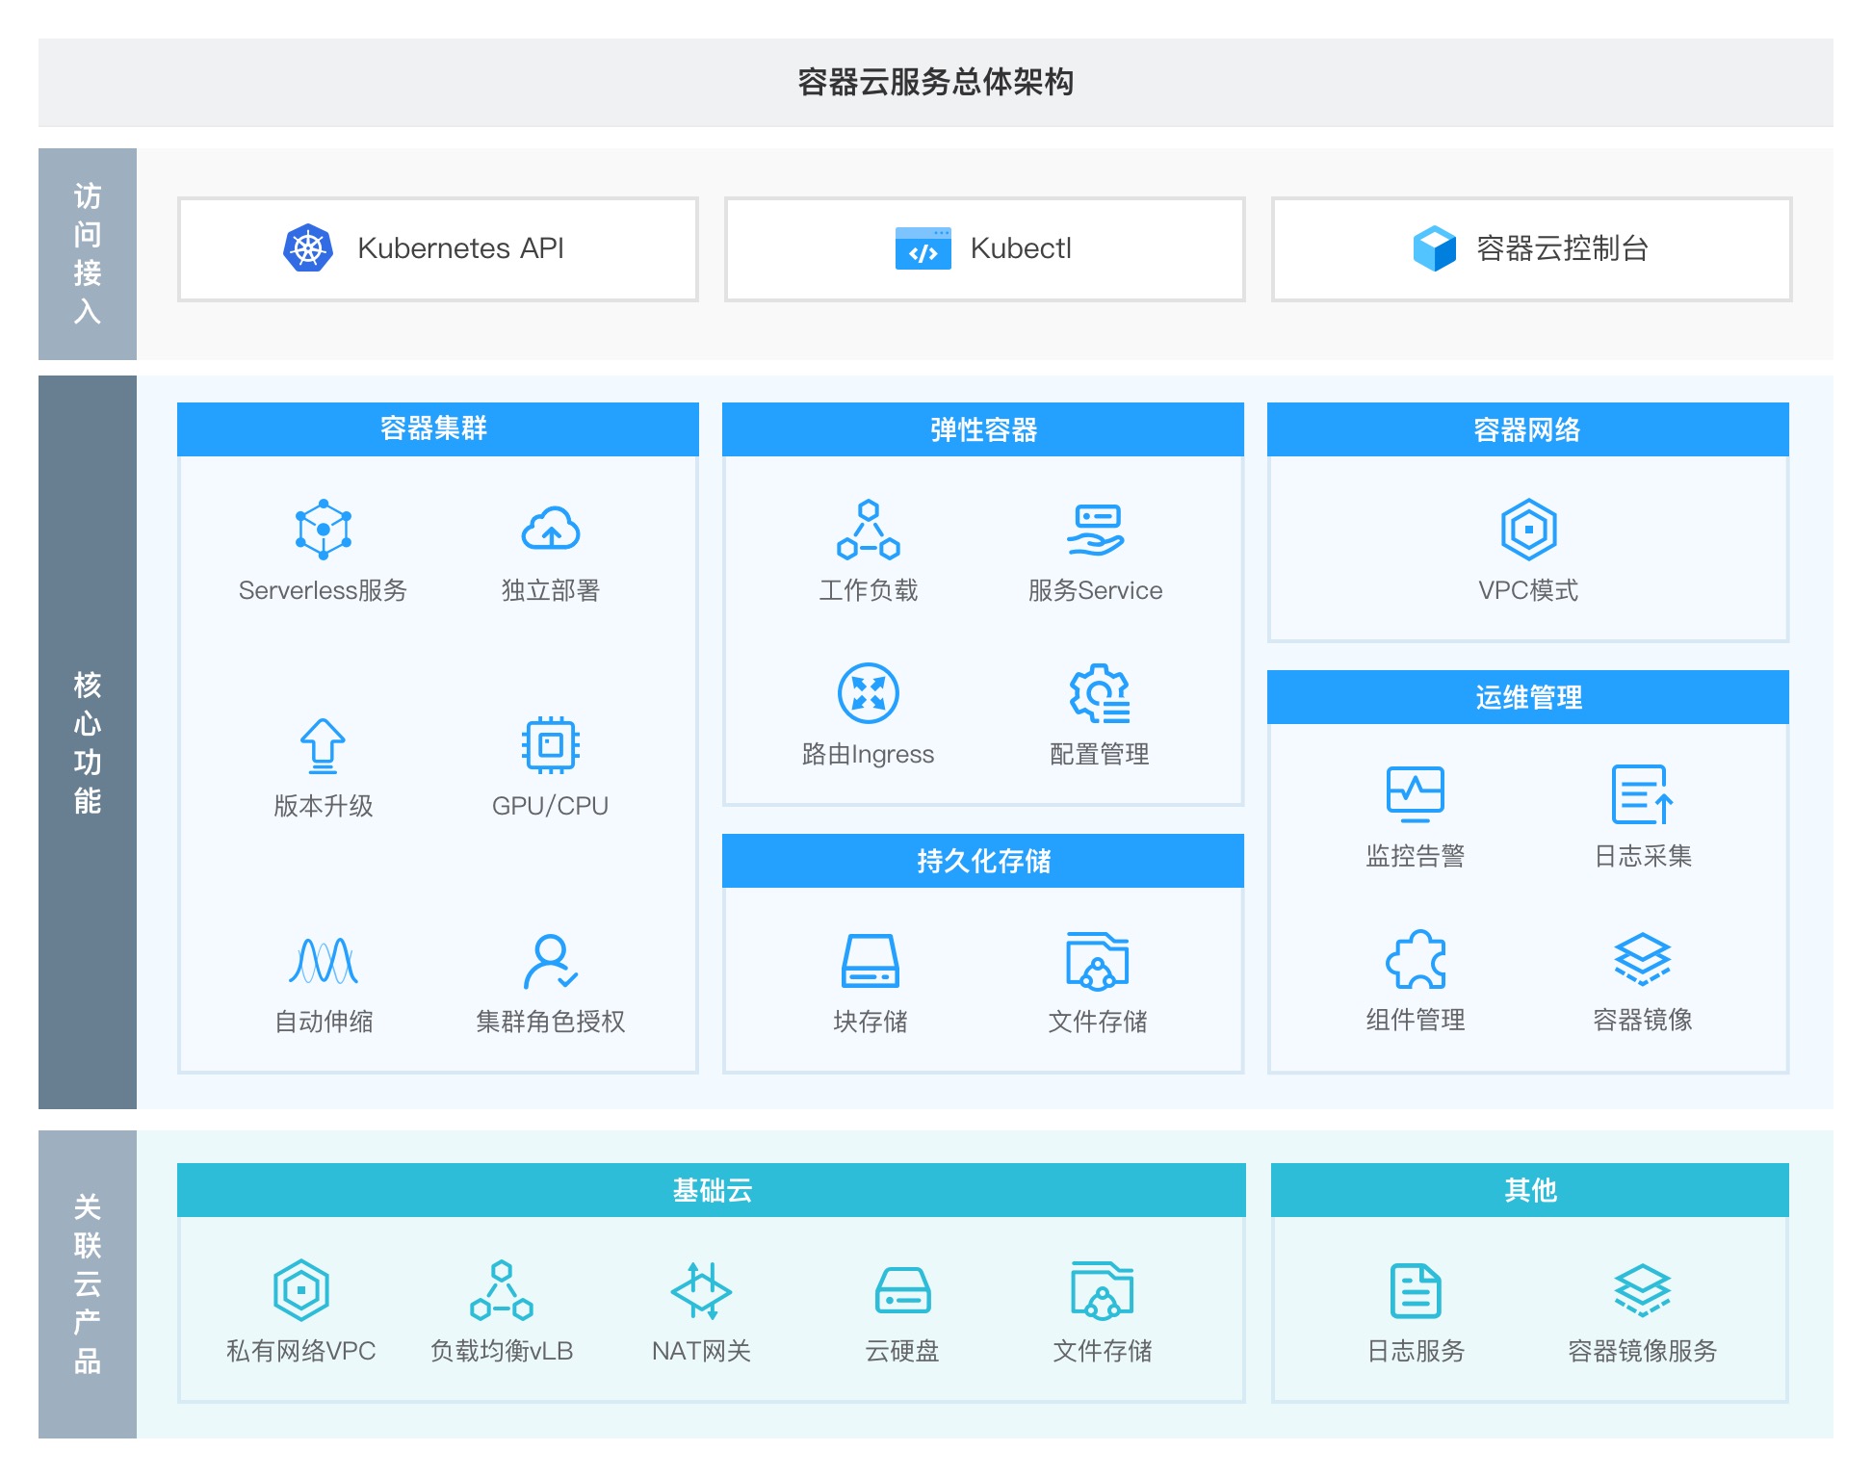
Task: Click the 容器集群 section header
Action: (x=437, y=428)
